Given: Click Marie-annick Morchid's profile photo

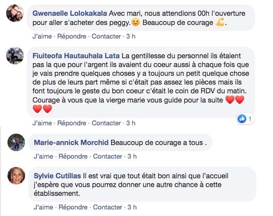Looking at the screenshot, I should (16, 142).
